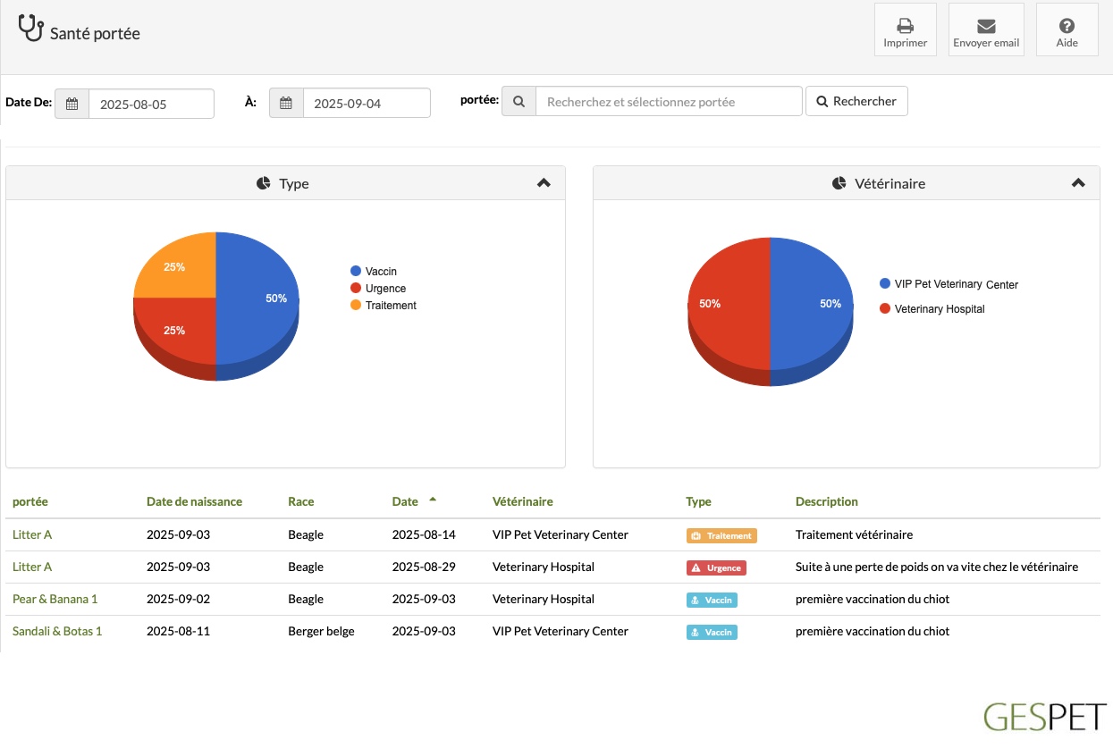Click the Imprimer printer icon
Screen dimensions: 1113x748
coord(906,25)
